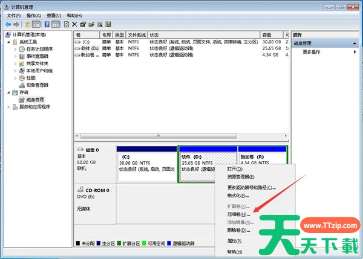Image resolution: width=363 pixels, height=259 pixels.
Task: Click the Delete (X) toolbar icon
Action: pyautogui.click(x=74, y=24)
